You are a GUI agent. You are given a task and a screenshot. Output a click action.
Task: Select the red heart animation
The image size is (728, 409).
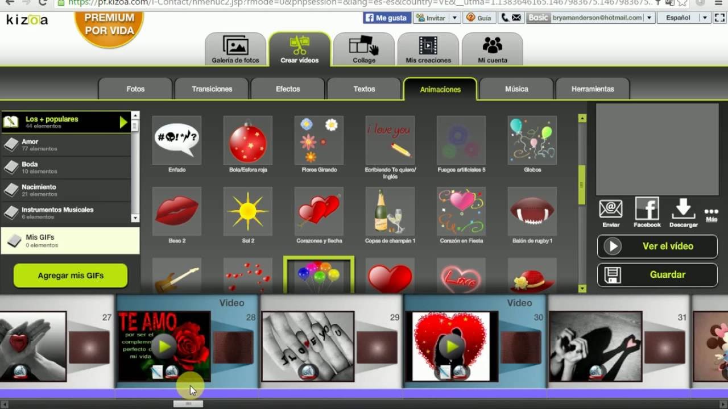pos(390,276)
